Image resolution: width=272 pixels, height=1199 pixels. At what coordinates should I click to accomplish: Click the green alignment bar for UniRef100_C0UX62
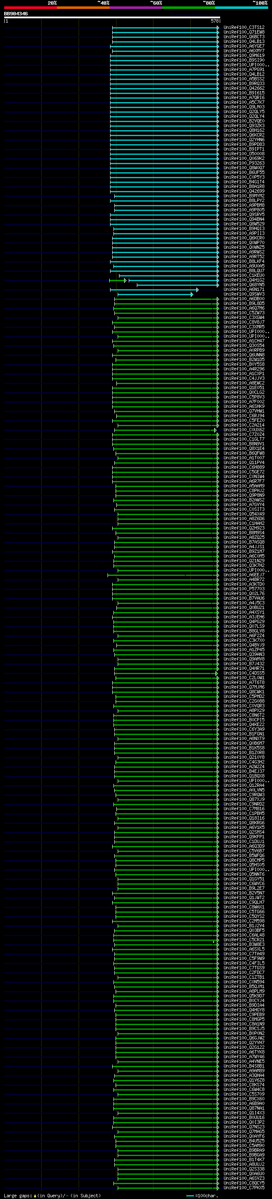165,430
